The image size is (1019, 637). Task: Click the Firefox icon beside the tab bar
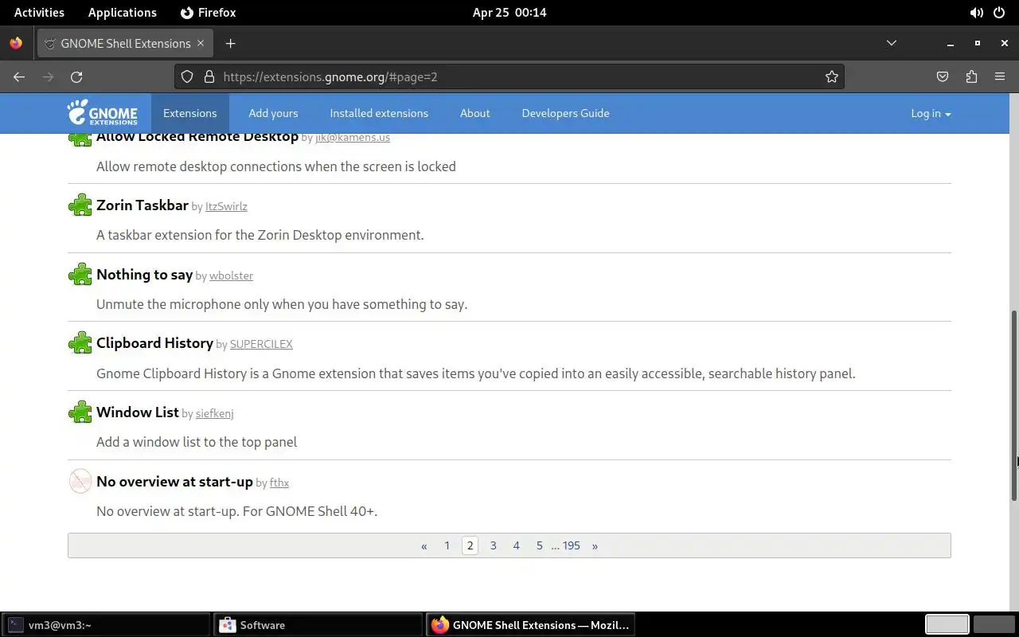click(x=16, y=43)
